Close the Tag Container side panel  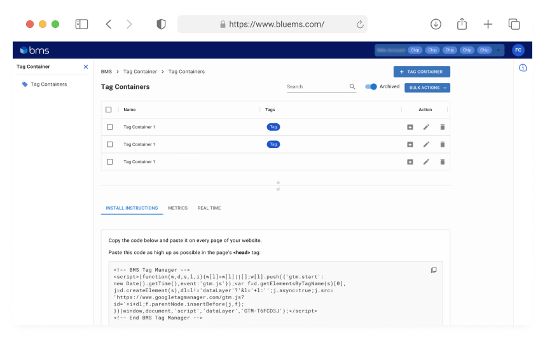pos(86,67)
